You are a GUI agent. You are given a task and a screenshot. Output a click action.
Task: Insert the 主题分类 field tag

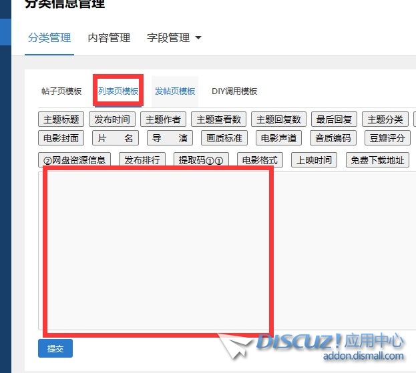tap(385, 119)
